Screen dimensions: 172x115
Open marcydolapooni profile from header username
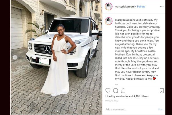[124, 7]
